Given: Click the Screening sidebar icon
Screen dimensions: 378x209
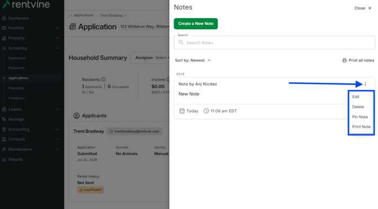Looking at the screenshot, I should 4,48.
